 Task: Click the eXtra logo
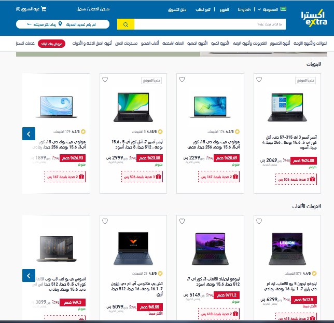(314, 18)
